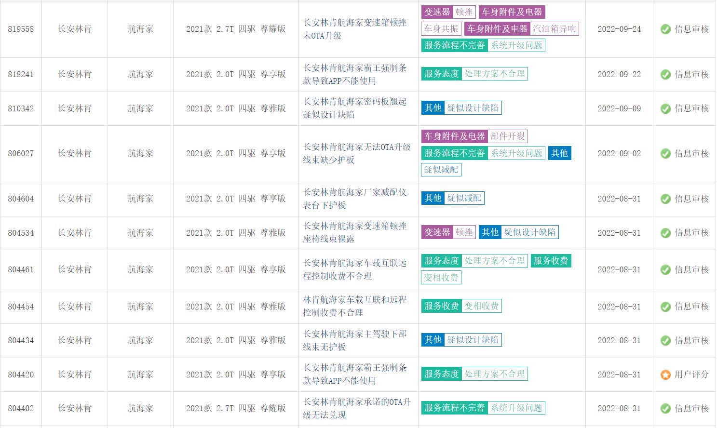Click date 2022-09-22
The image size is (717, 428).
(x=619, y=74)
